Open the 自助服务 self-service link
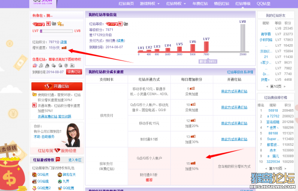Viewport: 298px width, 191px height. pos(48,136)
